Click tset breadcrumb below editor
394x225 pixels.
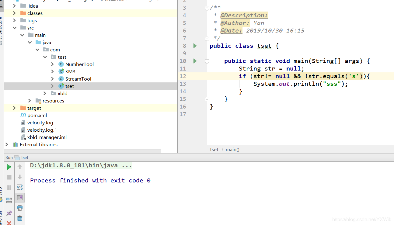[x=214, y=149]
